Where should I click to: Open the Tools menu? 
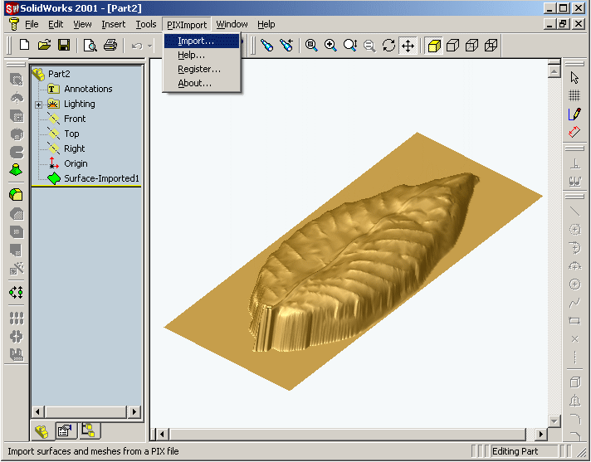pos(146,24)
